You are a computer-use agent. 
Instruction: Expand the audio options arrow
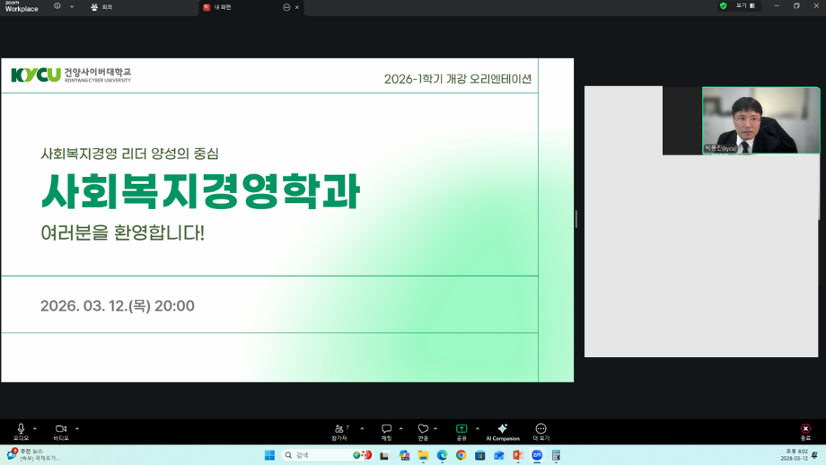click(35, 429)
